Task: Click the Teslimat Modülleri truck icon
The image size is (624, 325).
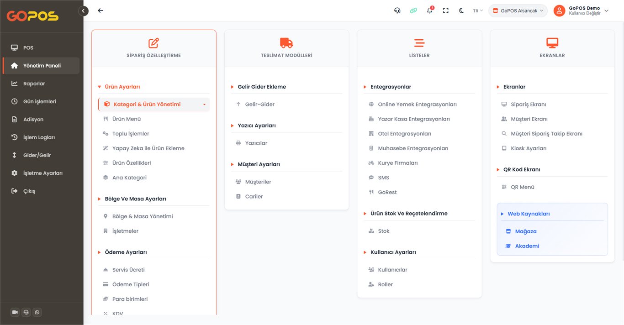Action: click(286, 43)
